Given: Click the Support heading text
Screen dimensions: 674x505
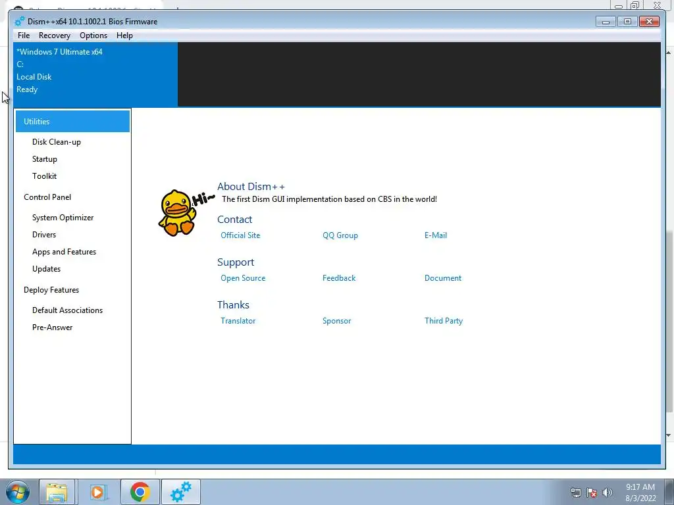Looking at the screenshot, I should 236,262.
